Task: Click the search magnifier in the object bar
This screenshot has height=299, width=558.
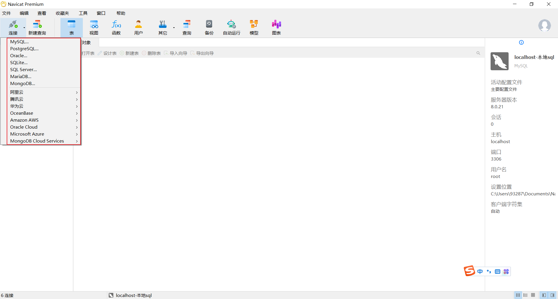Action: coord(478,53)
